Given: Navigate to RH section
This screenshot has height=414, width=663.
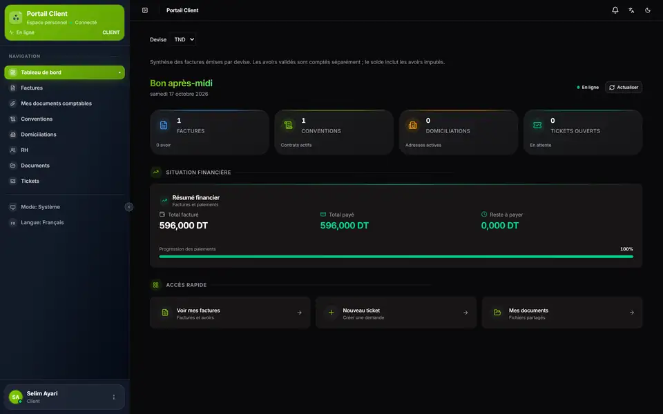Looking at the screenshot, I should (x=65, y=150).
